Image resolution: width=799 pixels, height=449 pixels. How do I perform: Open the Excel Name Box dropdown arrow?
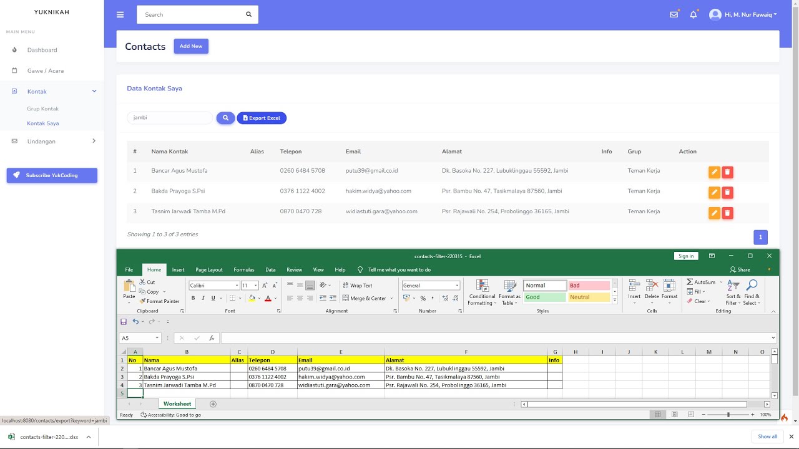click(x=157, y=338)
